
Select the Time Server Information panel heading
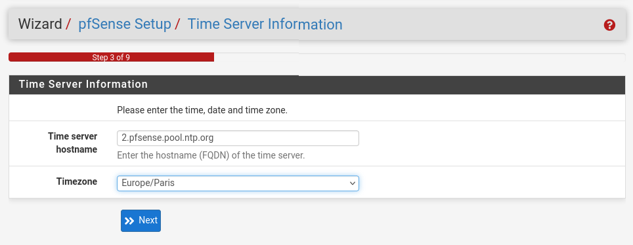pyautogui.click(x=83, y=85)
